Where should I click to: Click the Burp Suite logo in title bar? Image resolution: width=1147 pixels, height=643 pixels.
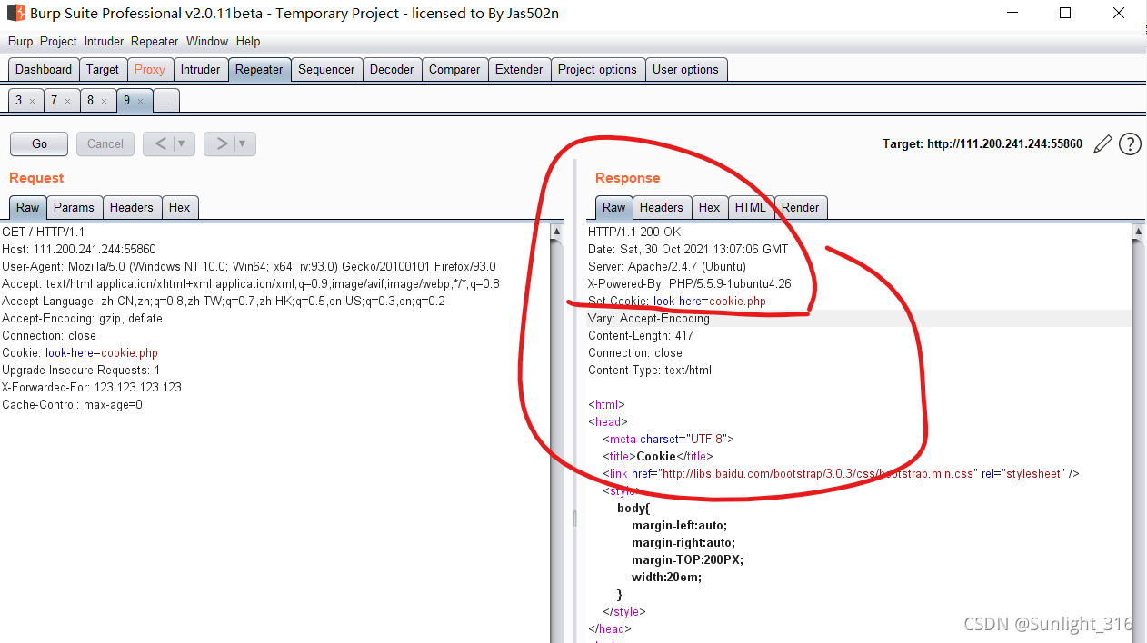click(15, 14)
